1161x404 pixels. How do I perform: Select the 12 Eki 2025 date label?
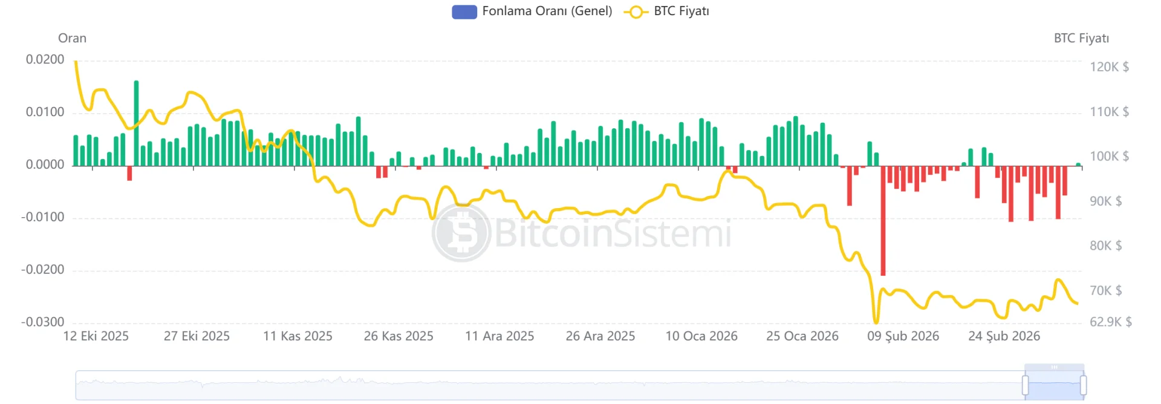(x=96, y=336)
